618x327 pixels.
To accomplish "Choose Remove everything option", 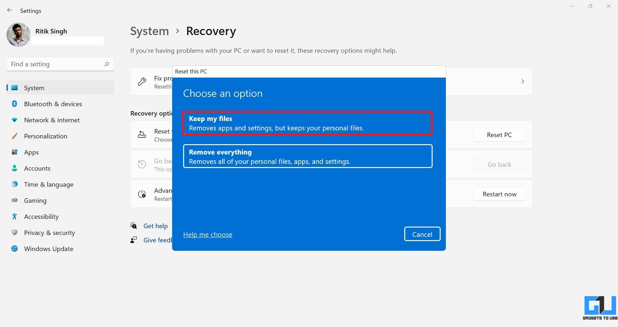I will [x=307, y=156].
